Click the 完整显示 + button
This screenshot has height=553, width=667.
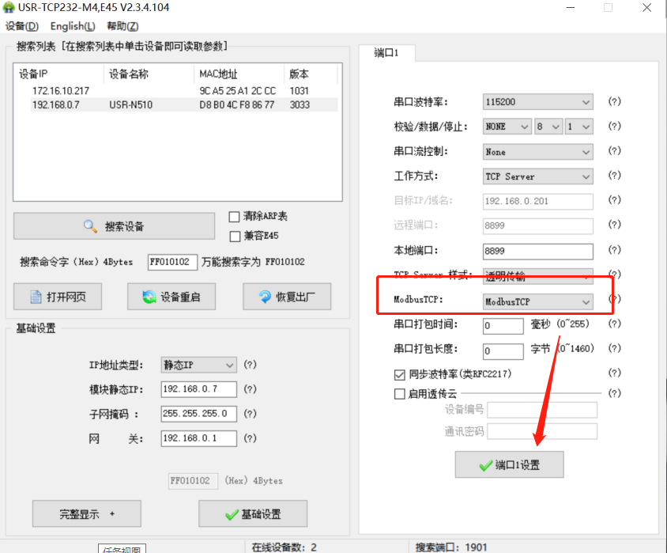point(87,514)
